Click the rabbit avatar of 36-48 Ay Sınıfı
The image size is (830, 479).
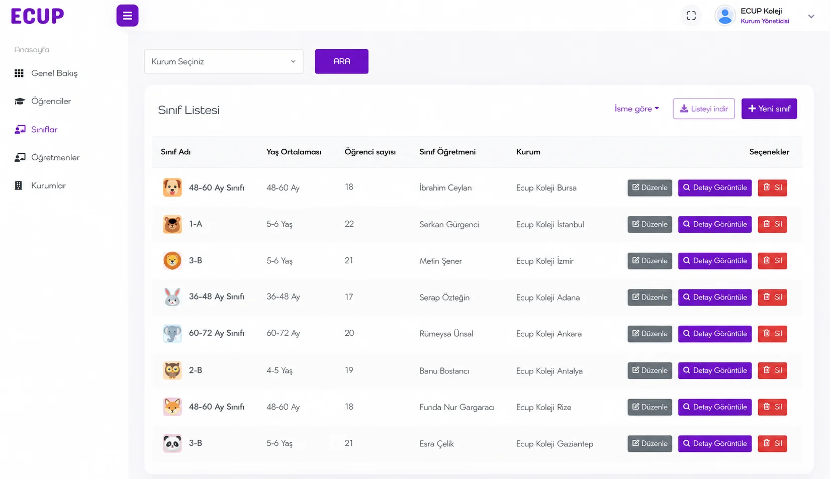click(172, 297)
